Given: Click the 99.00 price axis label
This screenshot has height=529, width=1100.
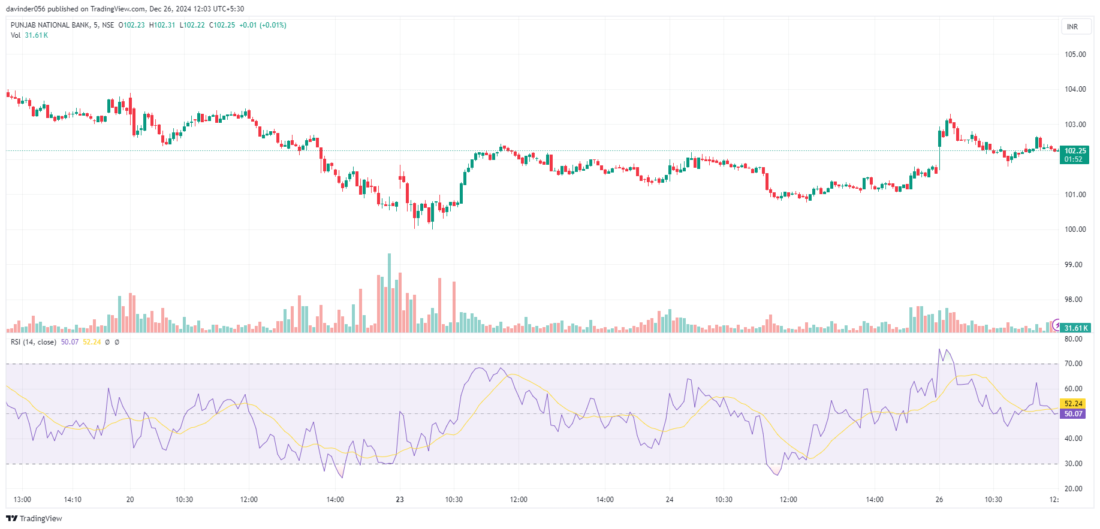Looking at the screenshot, I should 1073,265.
